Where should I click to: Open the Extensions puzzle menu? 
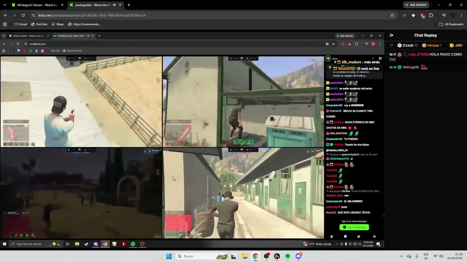431,15
